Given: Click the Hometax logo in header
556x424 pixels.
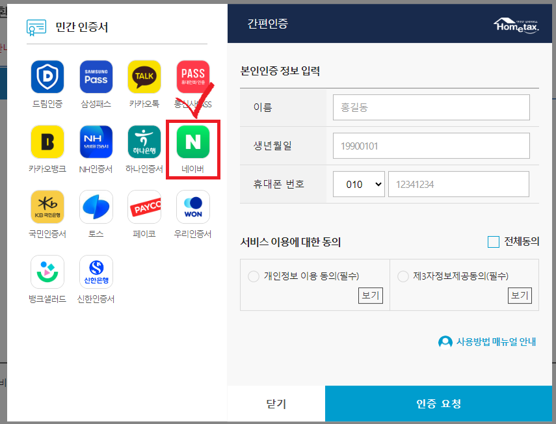Looking at the screenshot, I should (516, 25).
